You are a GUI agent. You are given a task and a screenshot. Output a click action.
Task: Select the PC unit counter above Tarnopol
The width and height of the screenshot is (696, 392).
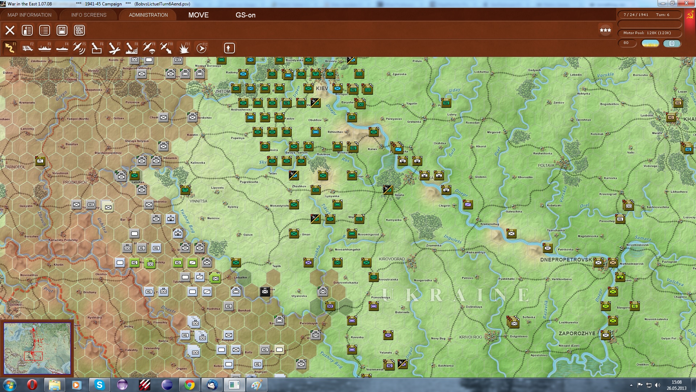pos(40,161)
